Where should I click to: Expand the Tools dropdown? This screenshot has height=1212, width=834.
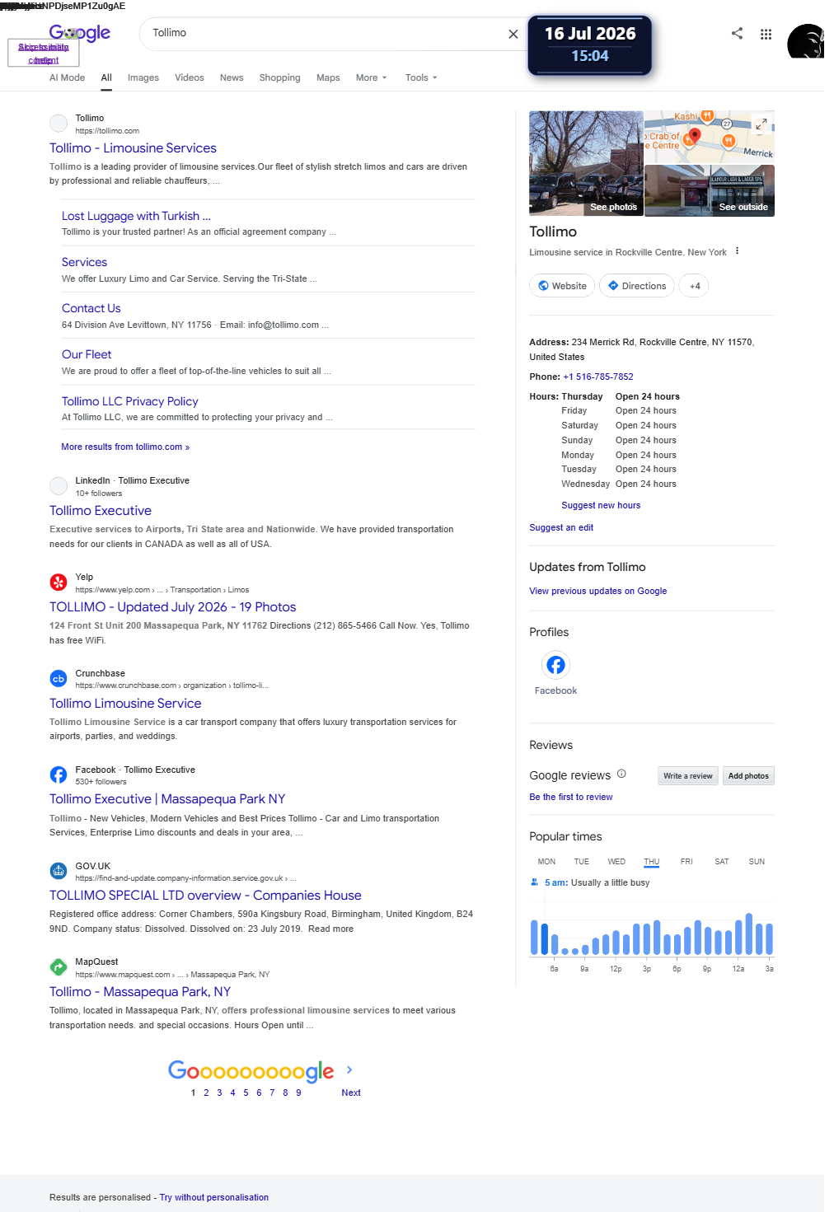421,77
